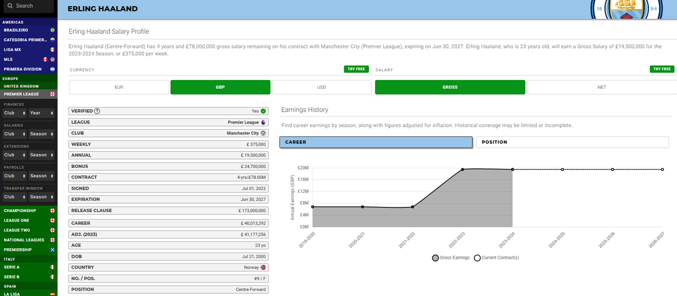Select the GBP currency option
The width and height of the screenshot is (677, 296).
(220, 87)
